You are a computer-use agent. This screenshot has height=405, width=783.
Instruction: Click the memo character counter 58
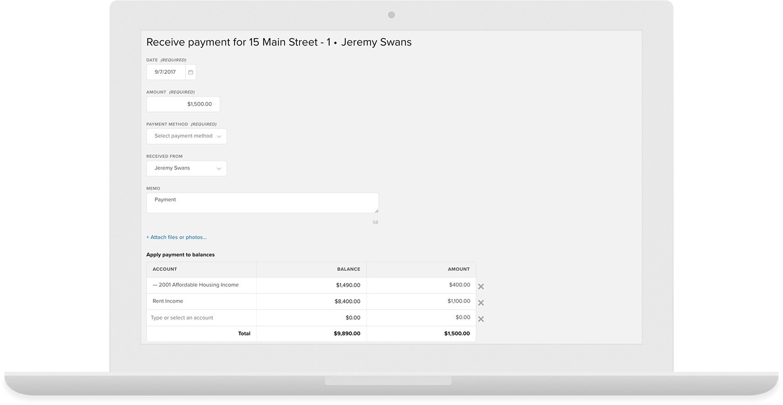[375, 223]
